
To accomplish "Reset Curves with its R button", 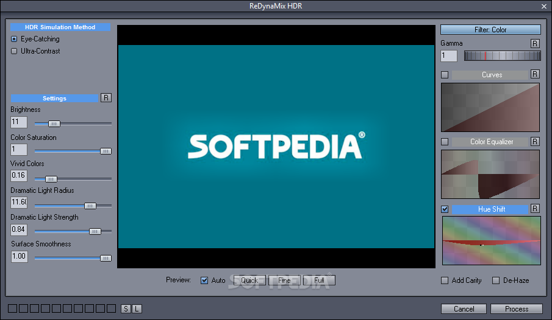I will coord(535,74).
